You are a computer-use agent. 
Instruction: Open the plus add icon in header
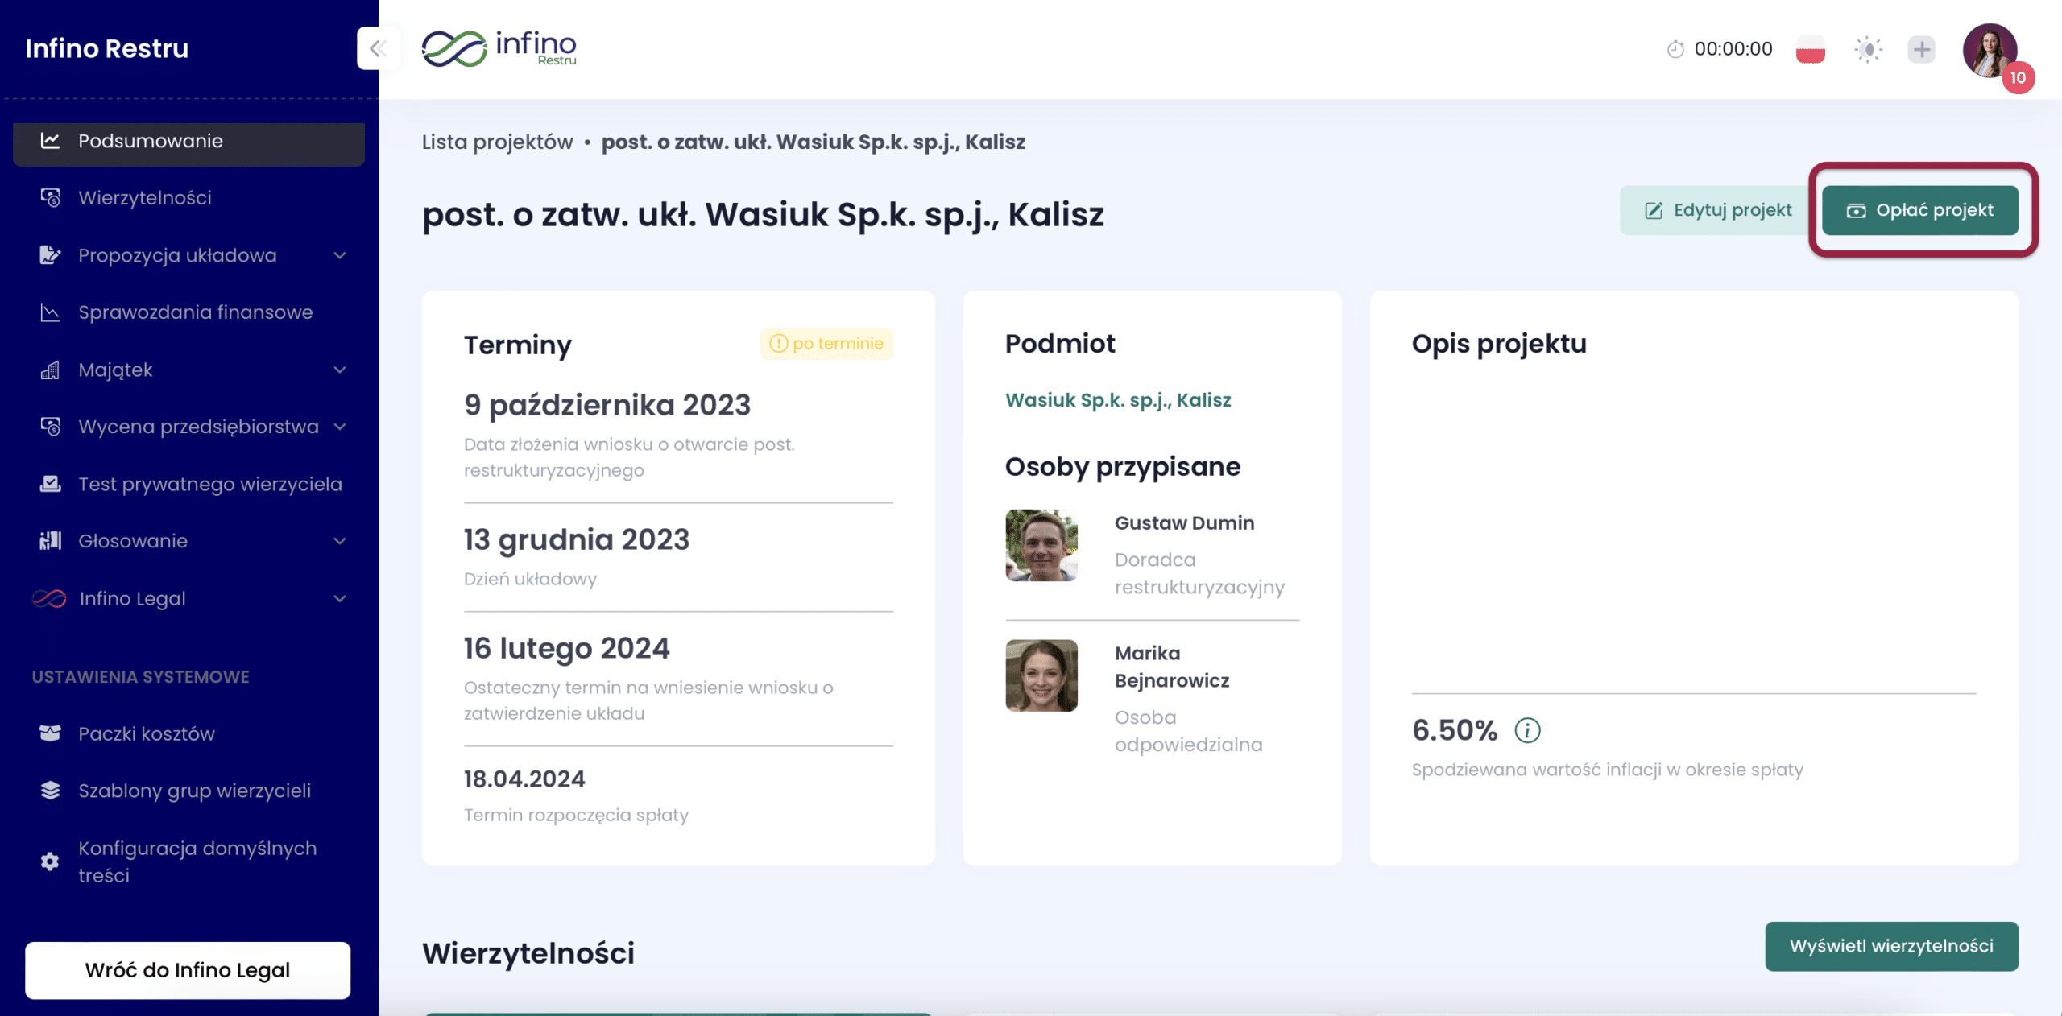pyautogui.click(x=1922, y=49)
